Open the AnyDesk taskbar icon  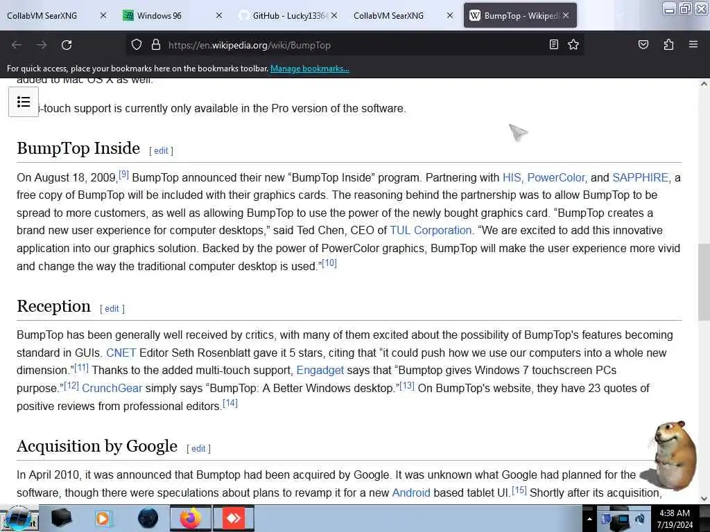pos(233,518)
